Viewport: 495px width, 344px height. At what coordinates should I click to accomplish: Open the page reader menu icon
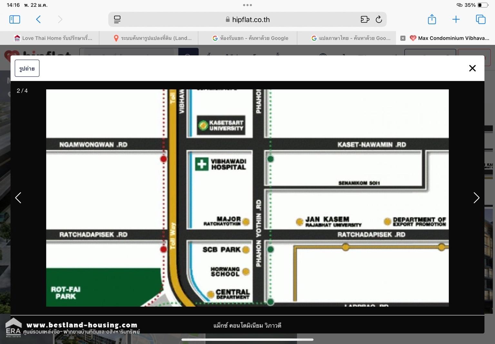coord(117,19)
